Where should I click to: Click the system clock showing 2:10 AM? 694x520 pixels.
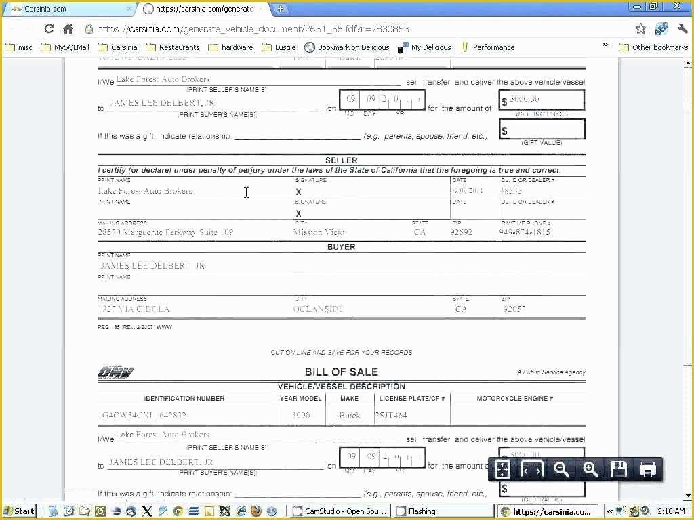pos(670,511)
